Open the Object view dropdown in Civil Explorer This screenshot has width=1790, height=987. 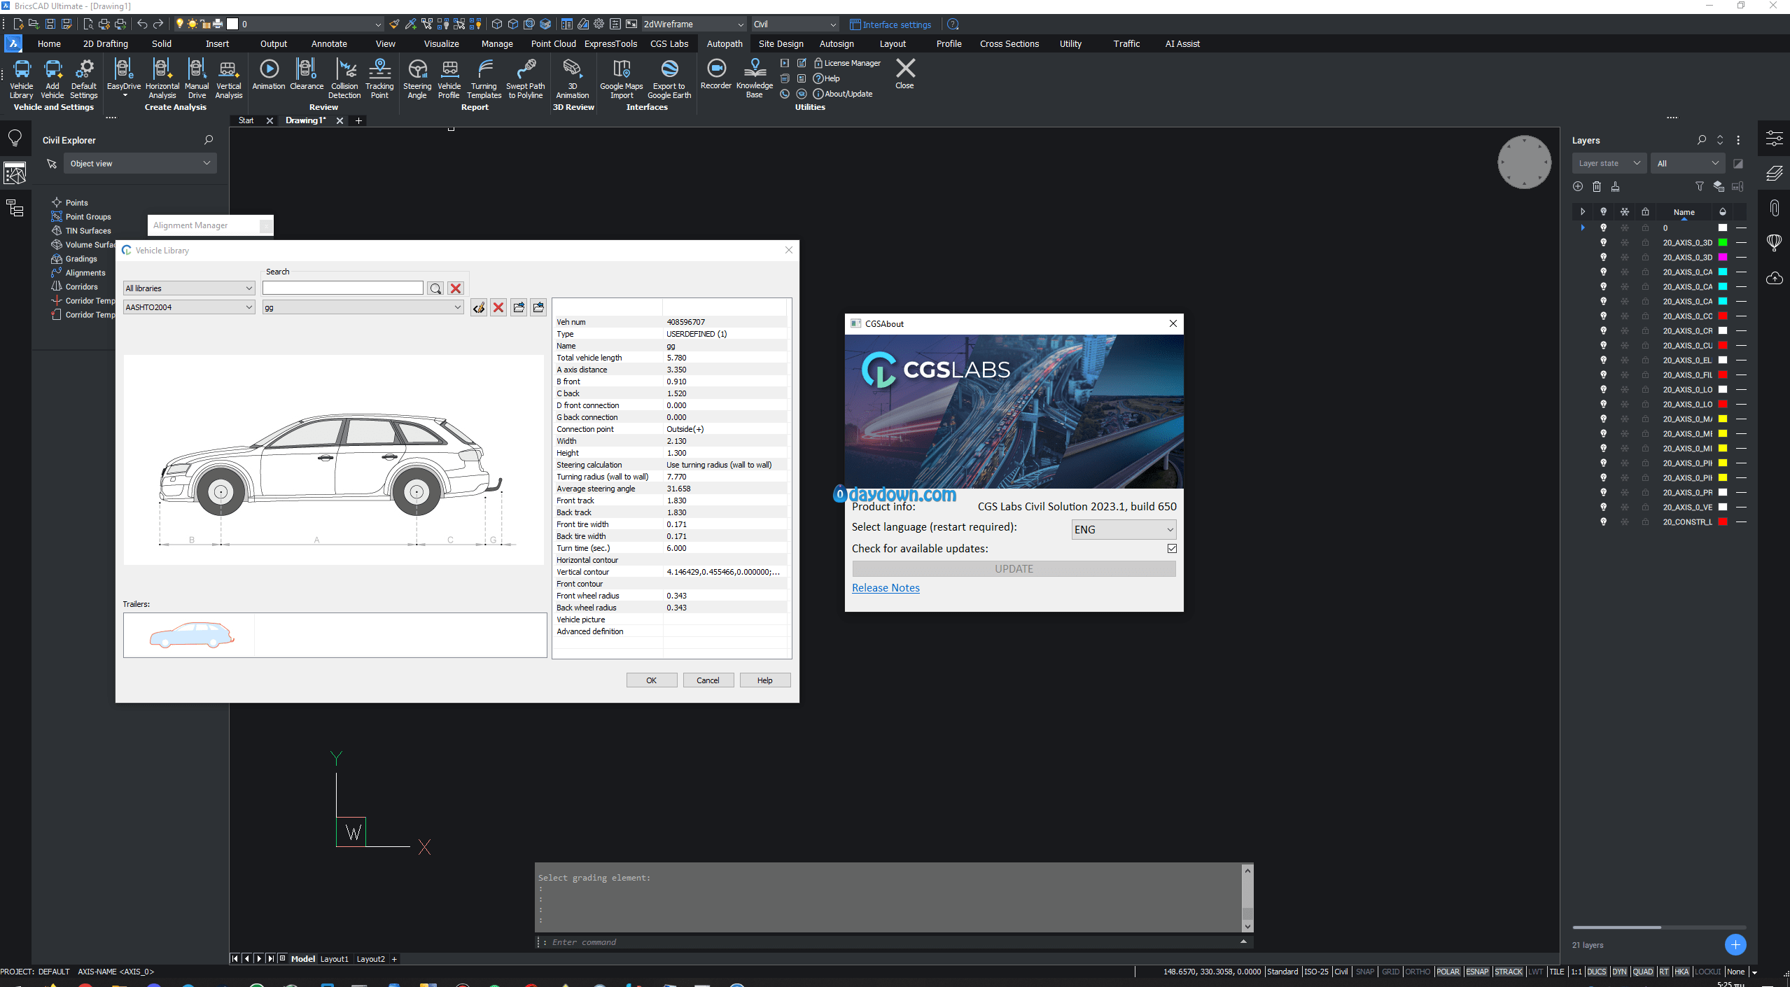(x=140, y=164)
